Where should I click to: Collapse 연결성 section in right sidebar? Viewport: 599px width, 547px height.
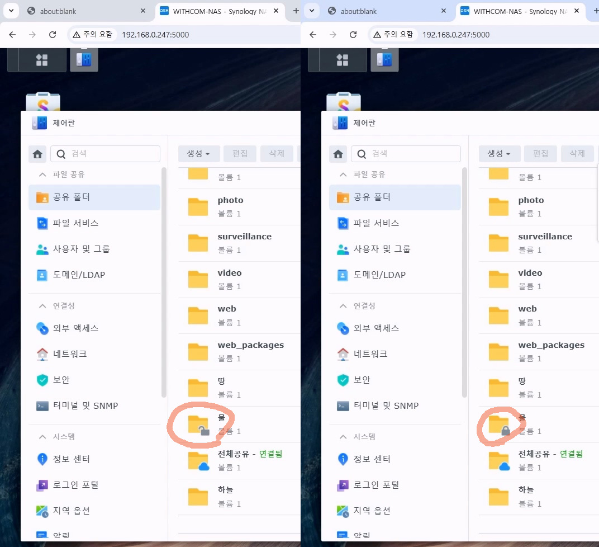point(343,306)
